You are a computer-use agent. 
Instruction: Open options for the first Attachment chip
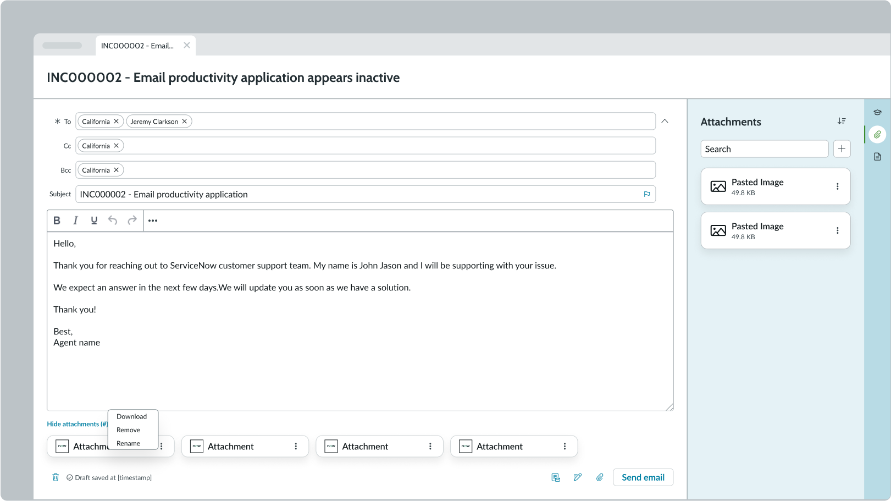162,447
